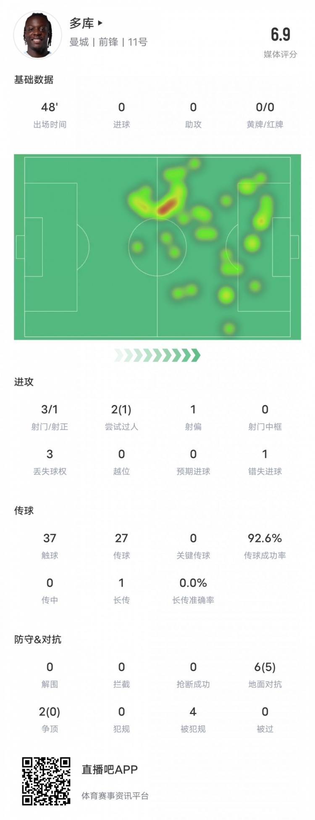The height and width of the screenshot is (820, 315).
Task: Click the QR code image
Action: click(46, 781)
